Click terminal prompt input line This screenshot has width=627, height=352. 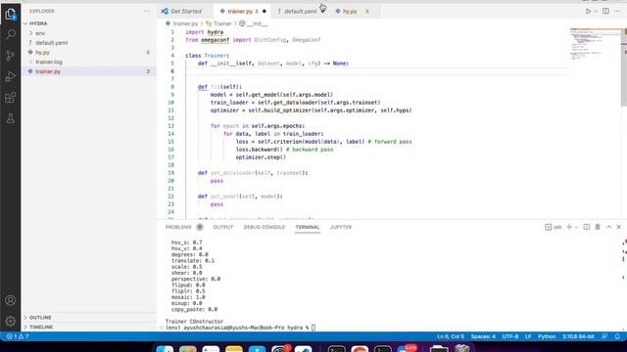240,328
